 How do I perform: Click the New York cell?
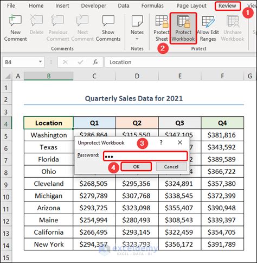point(49,245)
